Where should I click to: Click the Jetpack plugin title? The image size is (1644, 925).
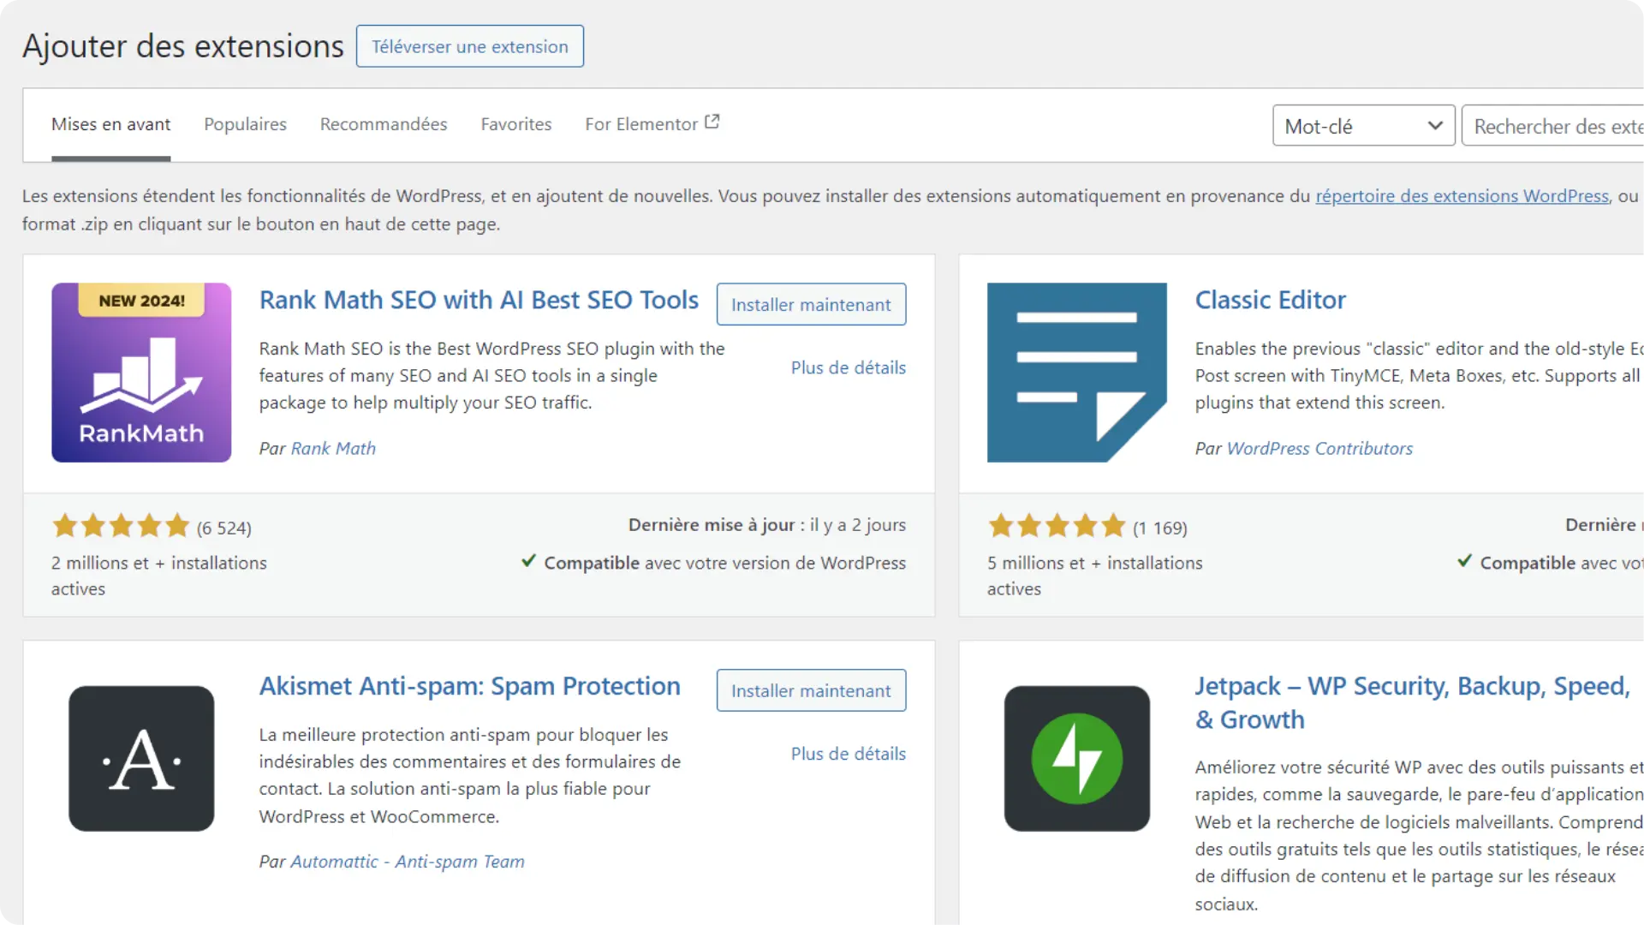click(x=1413, y=702)
